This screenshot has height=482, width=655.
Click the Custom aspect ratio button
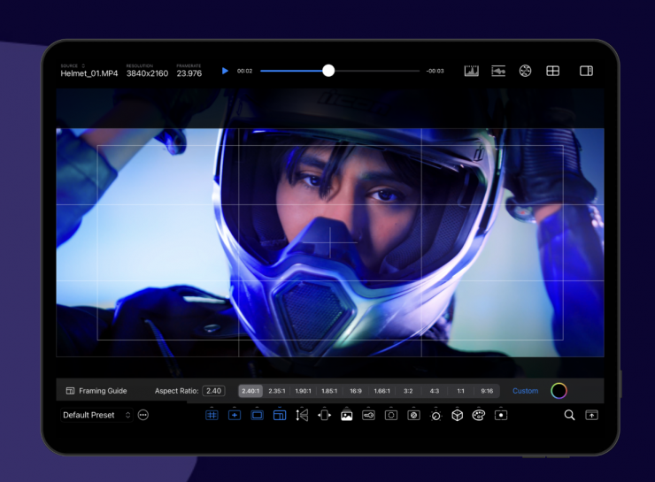(x=525, y=391)
